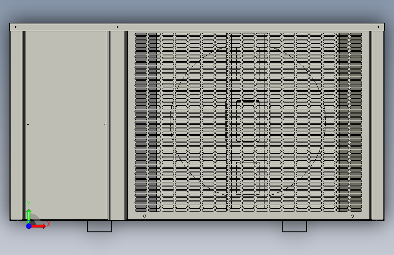394x255 pixels.
Task: Select the fan motor outline at grille center
Action: [248, 121]
